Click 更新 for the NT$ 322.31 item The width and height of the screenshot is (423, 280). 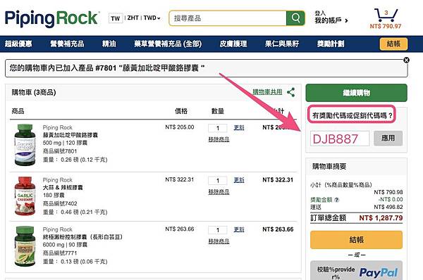coord(239,180)
